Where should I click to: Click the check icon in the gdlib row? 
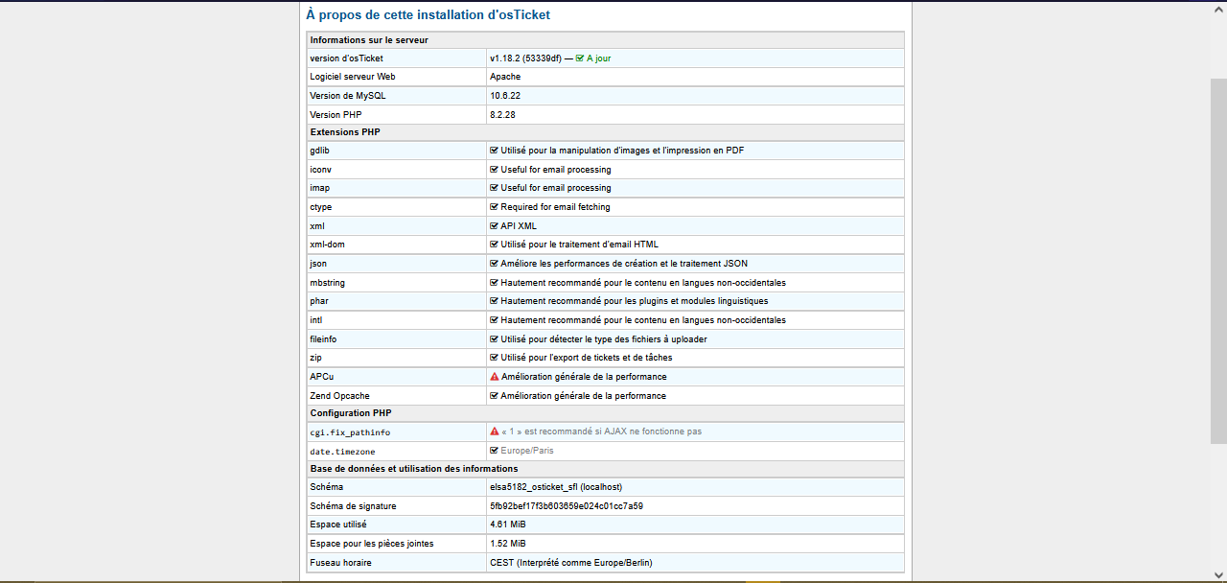tap(494, 151)
